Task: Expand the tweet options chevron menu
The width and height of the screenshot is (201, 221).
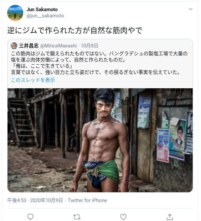Action: pyautogui.click(x=191, y=9)
